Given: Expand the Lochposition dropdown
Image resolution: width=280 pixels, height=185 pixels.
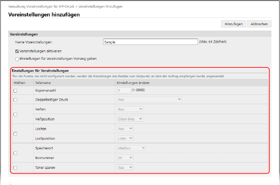Looking at the screenshot, I should (125, 138).
